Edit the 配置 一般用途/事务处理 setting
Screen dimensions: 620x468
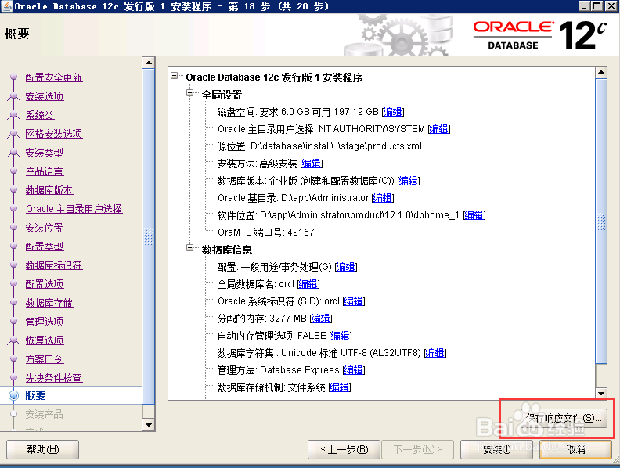(345, 267)
